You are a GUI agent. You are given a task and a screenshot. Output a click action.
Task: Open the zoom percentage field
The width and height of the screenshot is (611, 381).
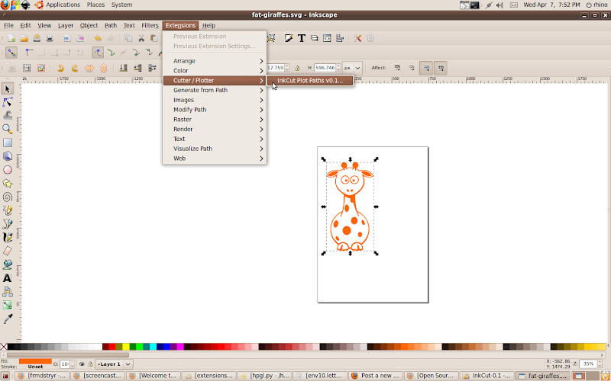coord(588,364)
